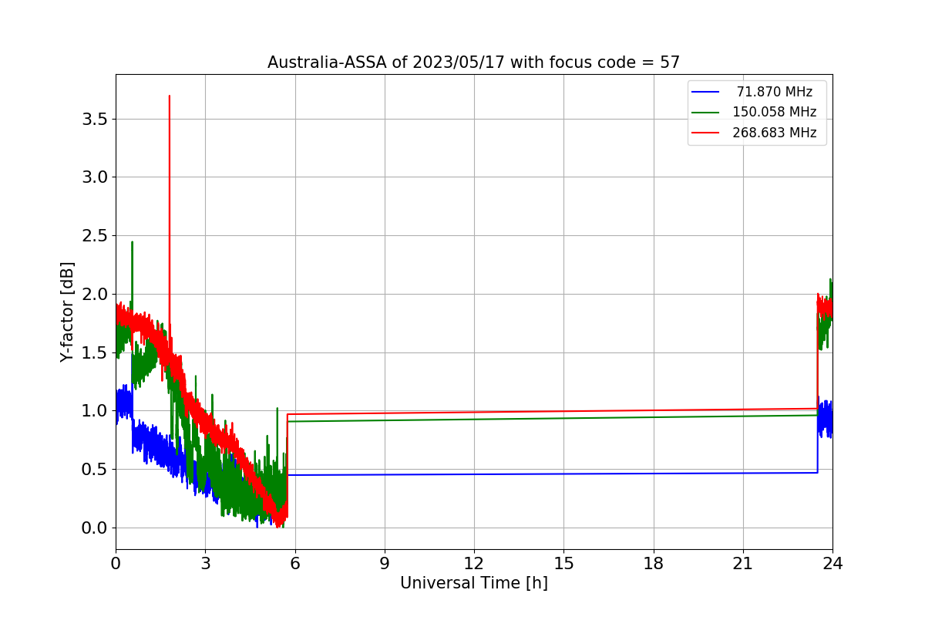
Task: Click the y-axis tick label 0.5
Action: (94, 470)
